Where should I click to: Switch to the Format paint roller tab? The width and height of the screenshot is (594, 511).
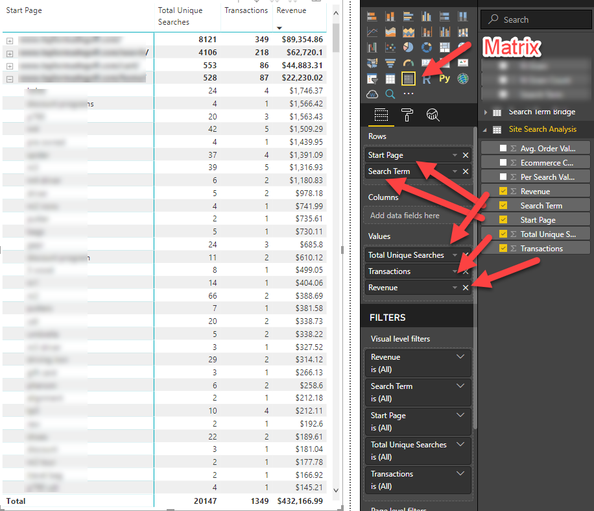[407, 115]
